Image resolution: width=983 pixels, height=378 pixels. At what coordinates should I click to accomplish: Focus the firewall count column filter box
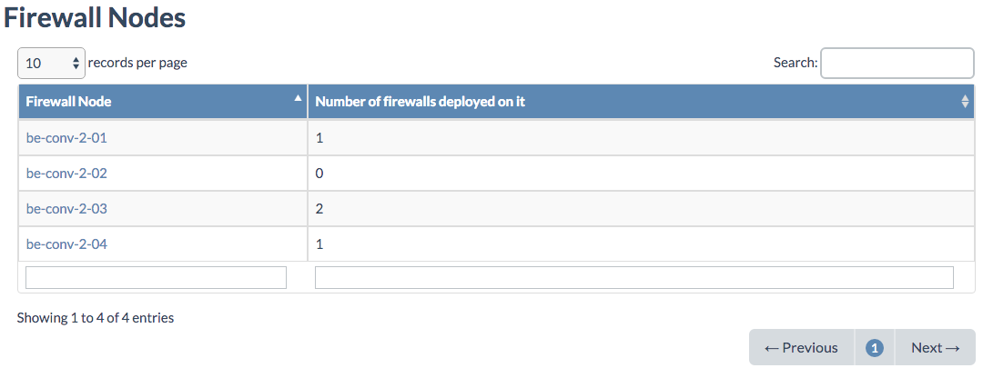pyautogui.click(x=633, y=277)
